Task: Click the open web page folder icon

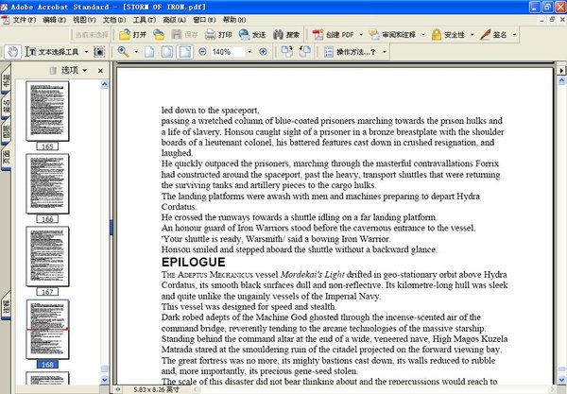Action: click(x=159, y=35)
